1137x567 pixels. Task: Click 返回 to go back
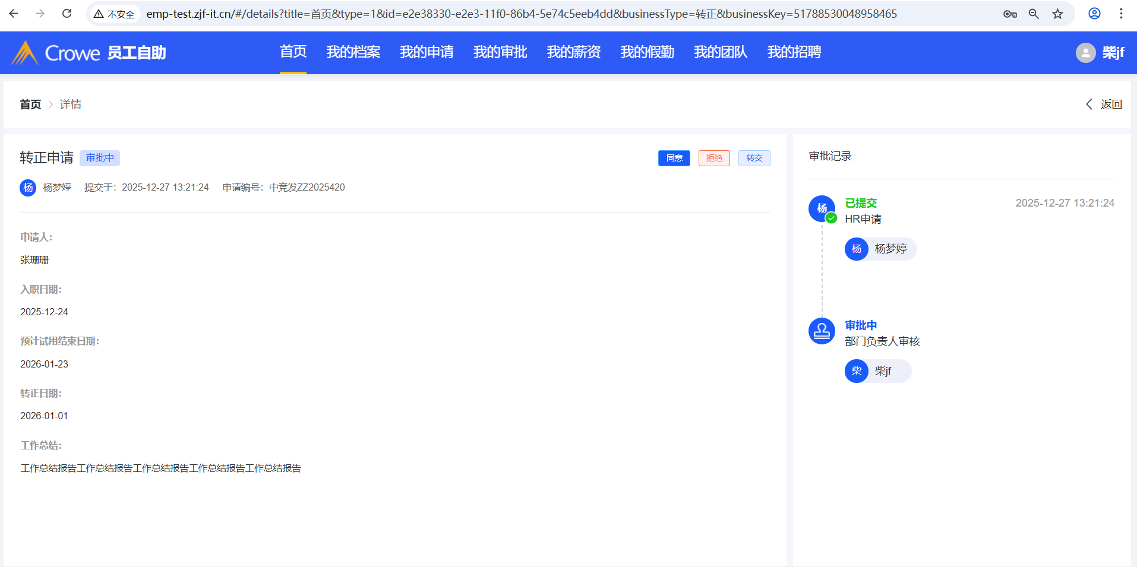tap(1104, 104)
